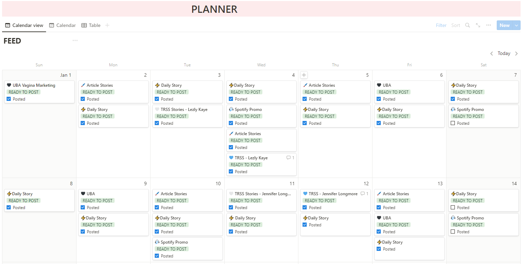Check Posted on January 14 Daily Story
The image size is (522, 264).
(453, 208)
